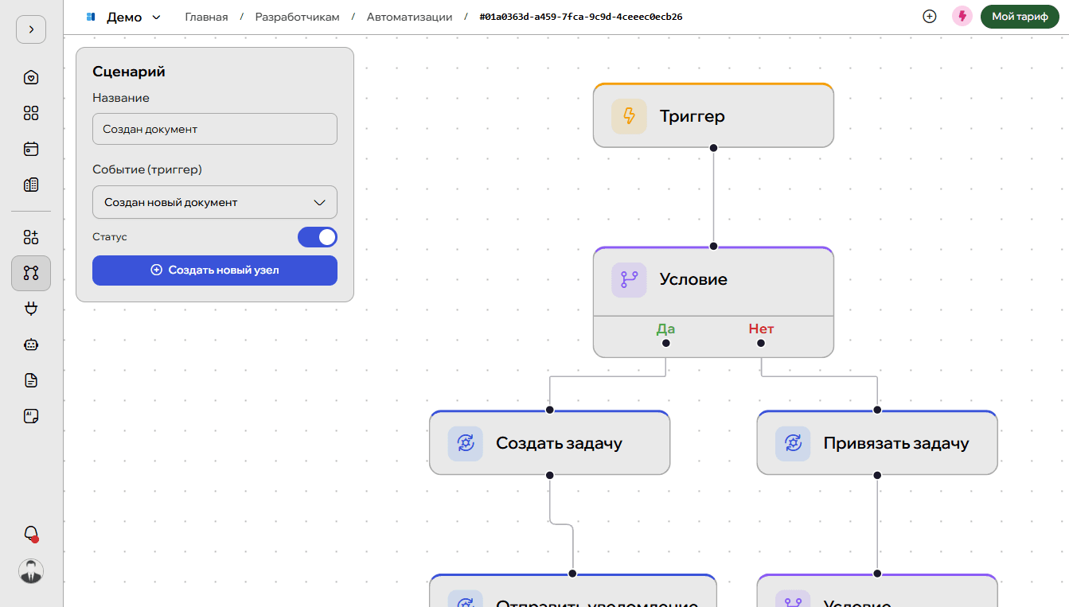Viewport: 1069px width, 607px height.
Task: Open the four-squares dashboard icon
Action: click(x=31, y=113)
